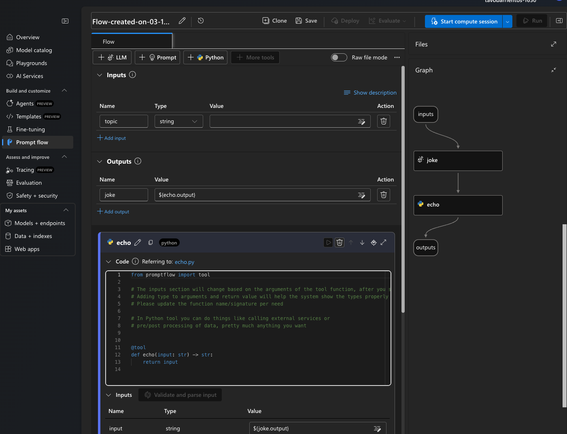This screenshot has width=567, height=434.
Task: Select the Flow tab
Action: [x=132, y=42]
